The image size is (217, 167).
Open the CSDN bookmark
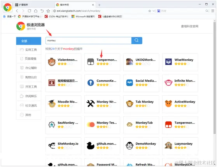pyautogui.click(x=56, y=17)
